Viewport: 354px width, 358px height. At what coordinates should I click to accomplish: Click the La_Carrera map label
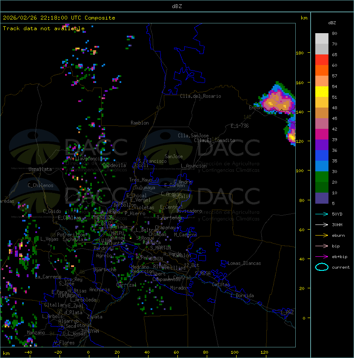click(48, 277)
